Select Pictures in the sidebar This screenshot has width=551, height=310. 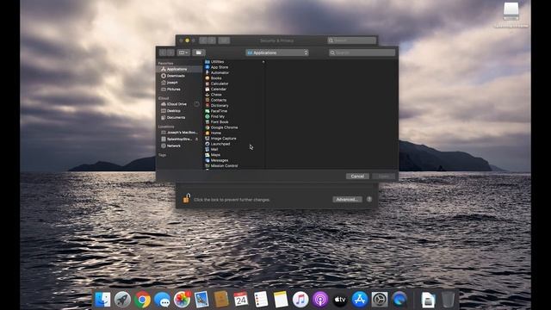point(179,90)
